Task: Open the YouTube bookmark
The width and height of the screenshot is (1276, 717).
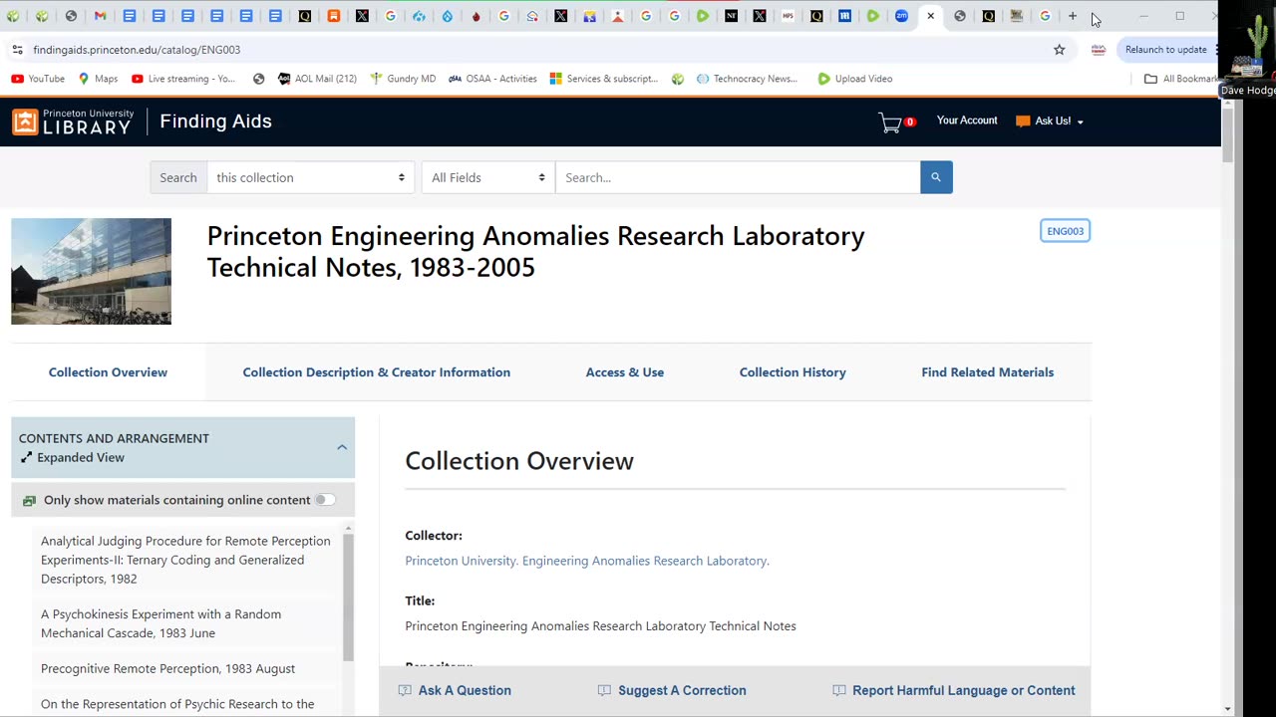Action: (x=38, y=79)
